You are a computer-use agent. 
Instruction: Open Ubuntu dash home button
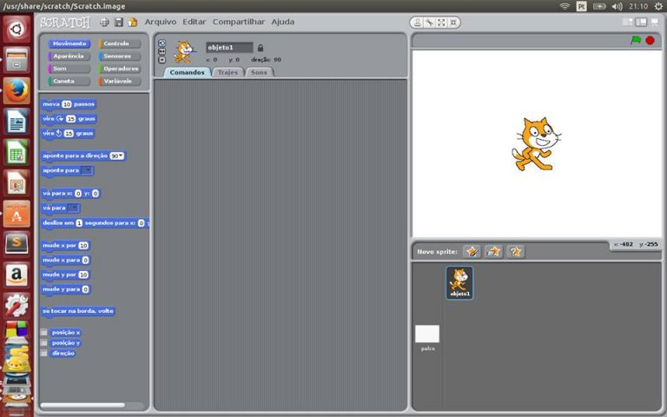[x=17, y=30]
